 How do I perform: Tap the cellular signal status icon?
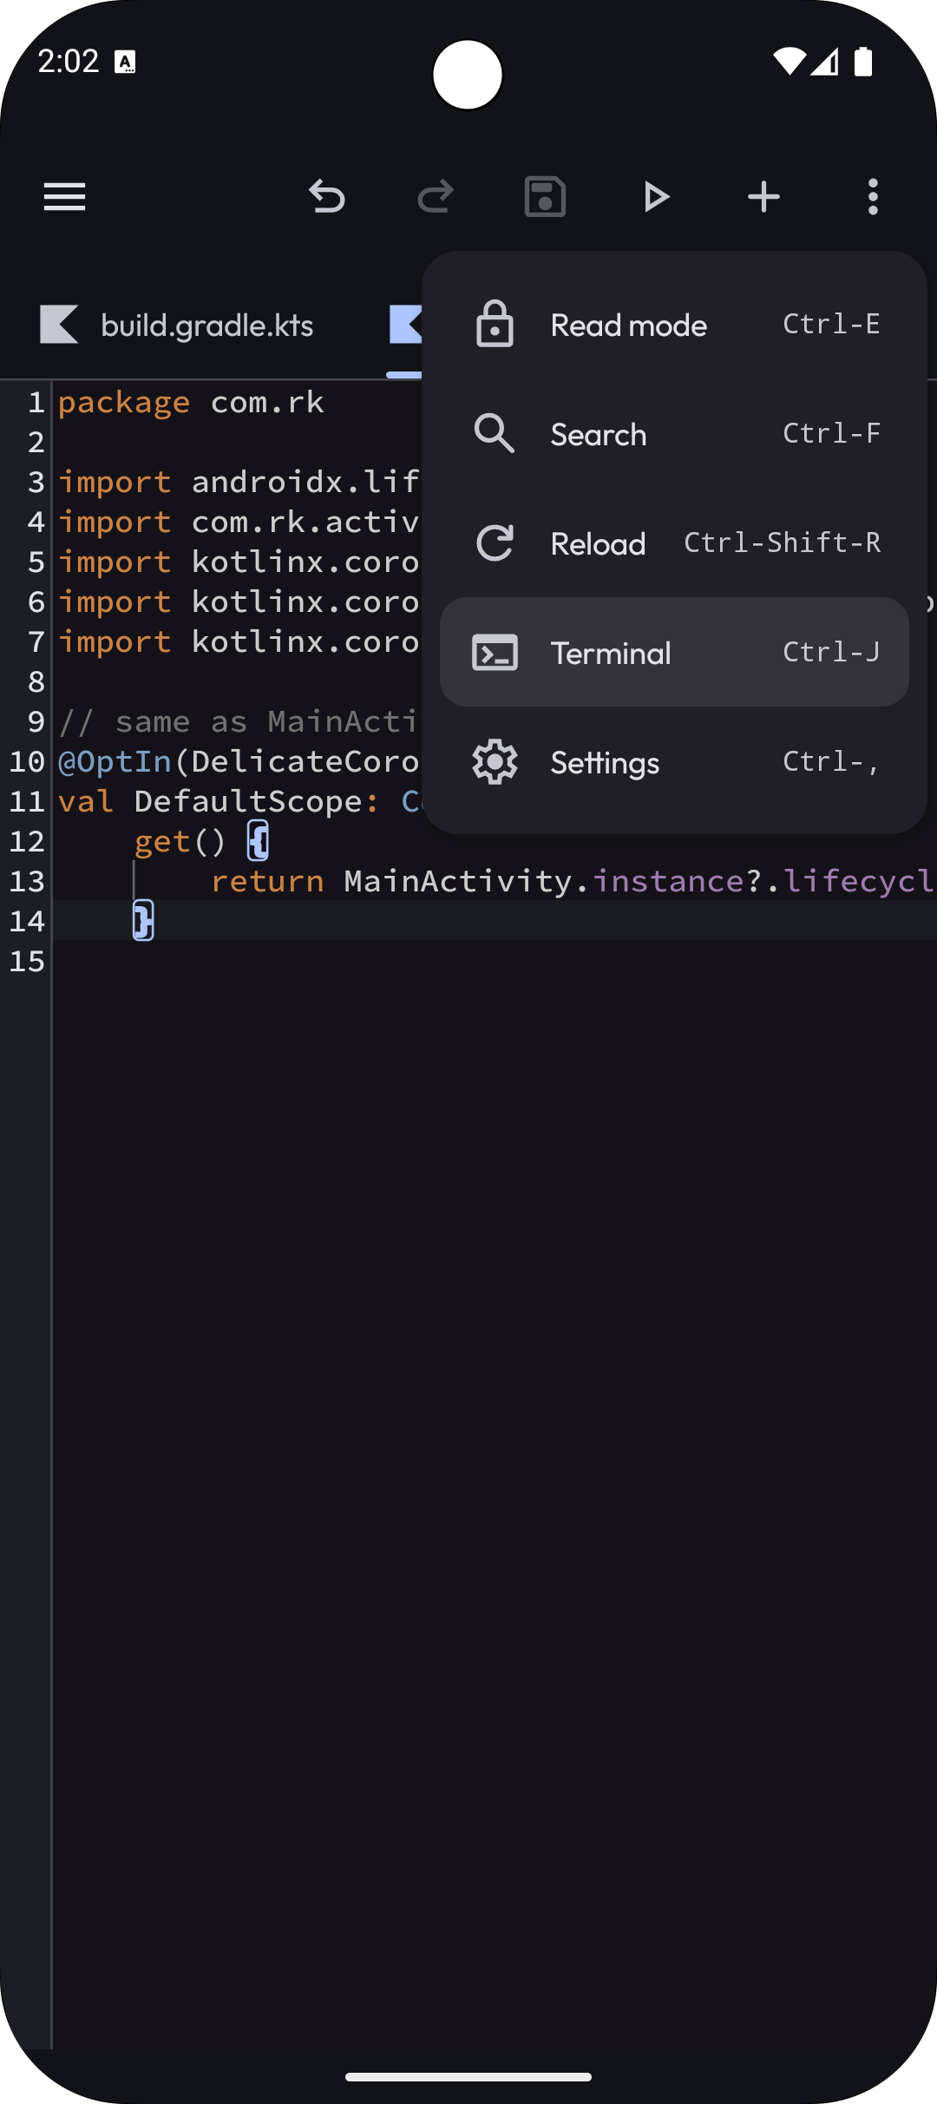[x=825, y=62]
